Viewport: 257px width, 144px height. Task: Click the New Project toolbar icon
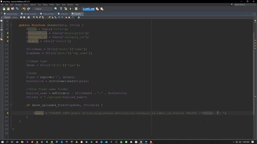[x=8, y=9]
